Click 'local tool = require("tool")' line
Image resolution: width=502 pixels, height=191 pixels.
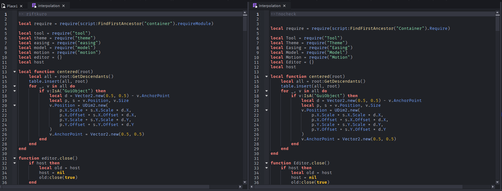[x=54, y=33]
